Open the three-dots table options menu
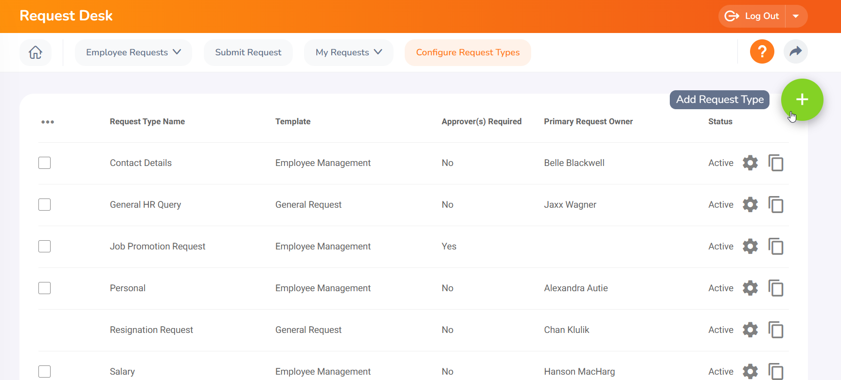 [x=48, y=122]
